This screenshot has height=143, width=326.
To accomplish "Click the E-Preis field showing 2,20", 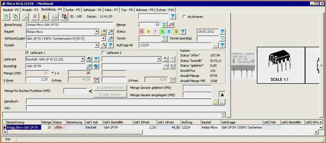I will click(37, 80).
